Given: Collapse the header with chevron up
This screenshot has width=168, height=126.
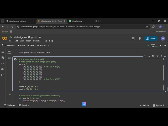Looking at the screenshot, I should coord(165,45).
